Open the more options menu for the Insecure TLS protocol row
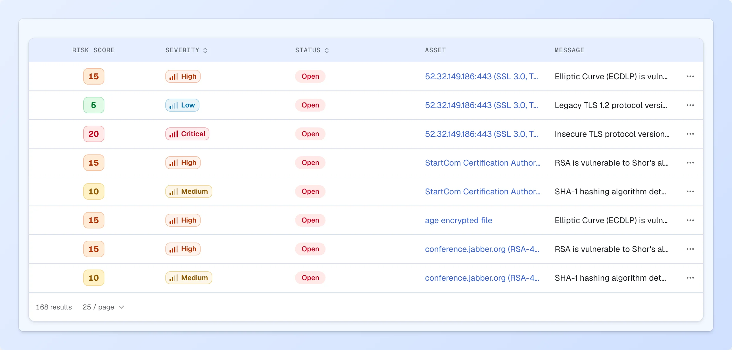 pyautogui.click(x=690, y=134)
